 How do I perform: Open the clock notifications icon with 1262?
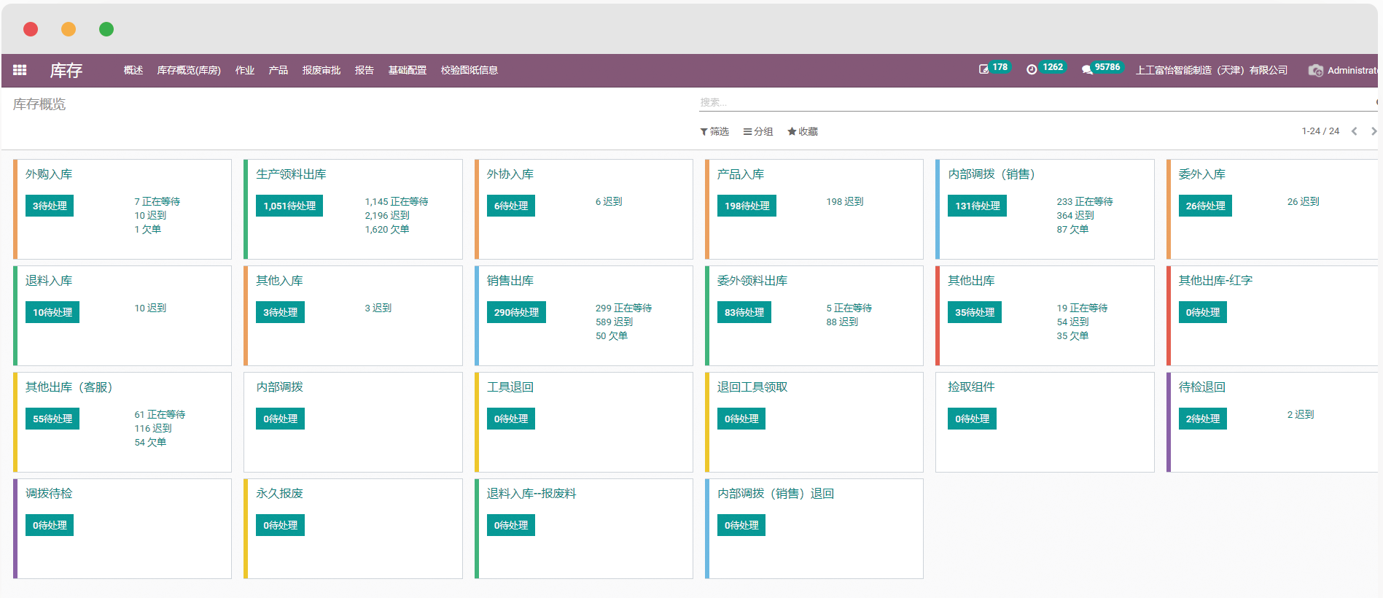click(1032, 69)
